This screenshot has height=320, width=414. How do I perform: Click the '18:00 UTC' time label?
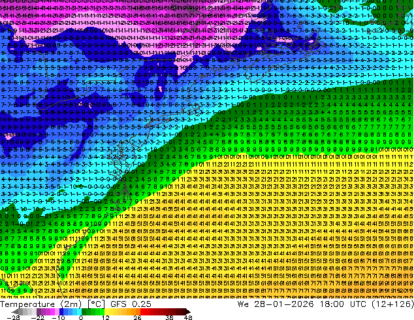coord(343,304)
